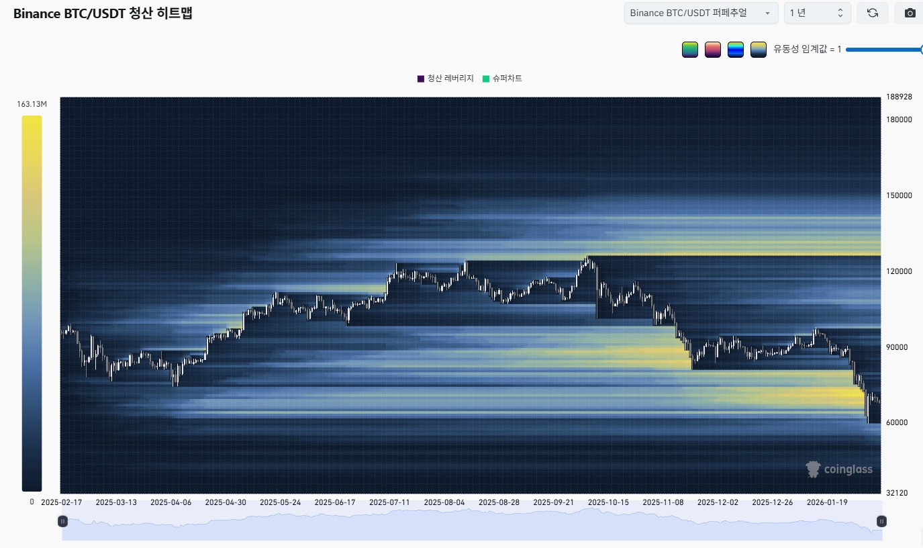Click the left handle of the range navigator
This screenshot has height=548, width=923.
pos(62,521)
